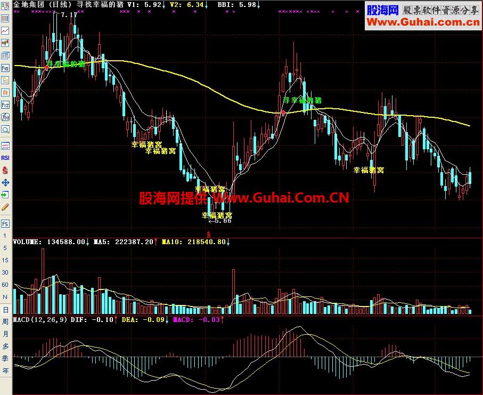Click the F10 company info icon

click(x=5, y=68)
